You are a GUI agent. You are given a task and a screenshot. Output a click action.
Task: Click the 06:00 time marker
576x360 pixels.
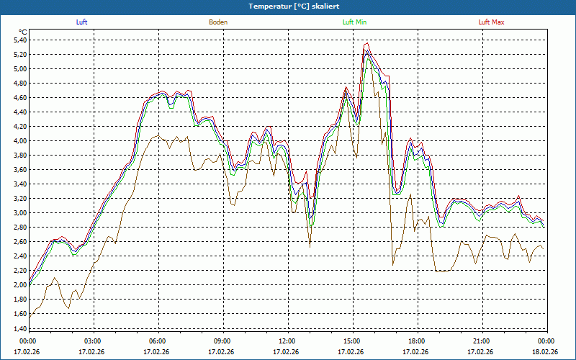(x=158, y=341)
